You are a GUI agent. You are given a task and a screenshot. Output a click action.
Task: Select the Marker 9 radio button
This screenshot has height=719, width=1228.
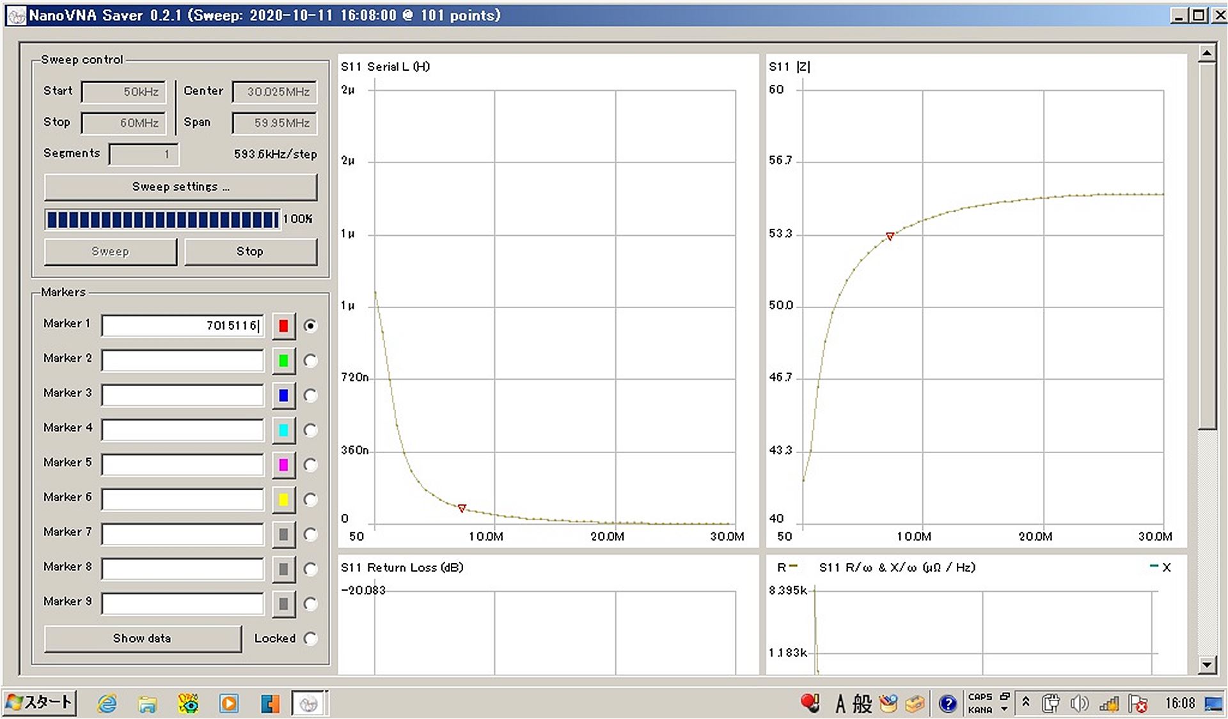(x=310, y=604)
